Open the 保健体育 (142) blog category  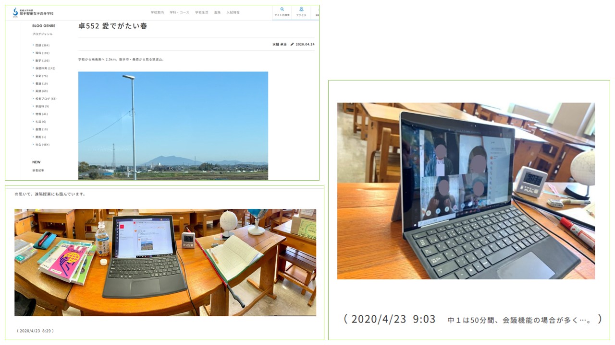[x=45, y=69]
